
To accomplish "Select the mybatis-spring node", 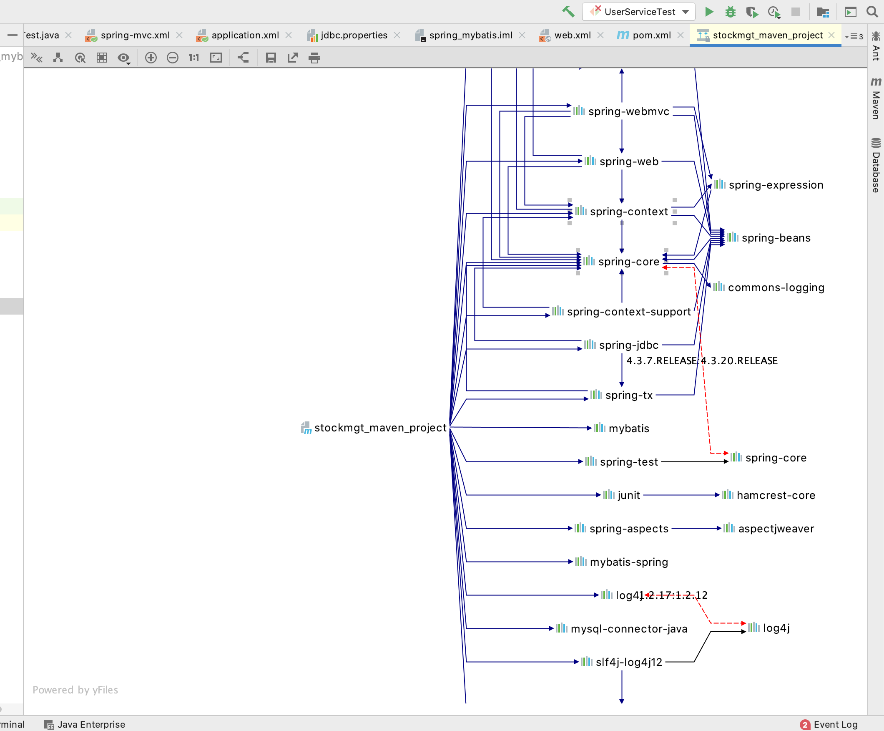I will tap(621, 562).
